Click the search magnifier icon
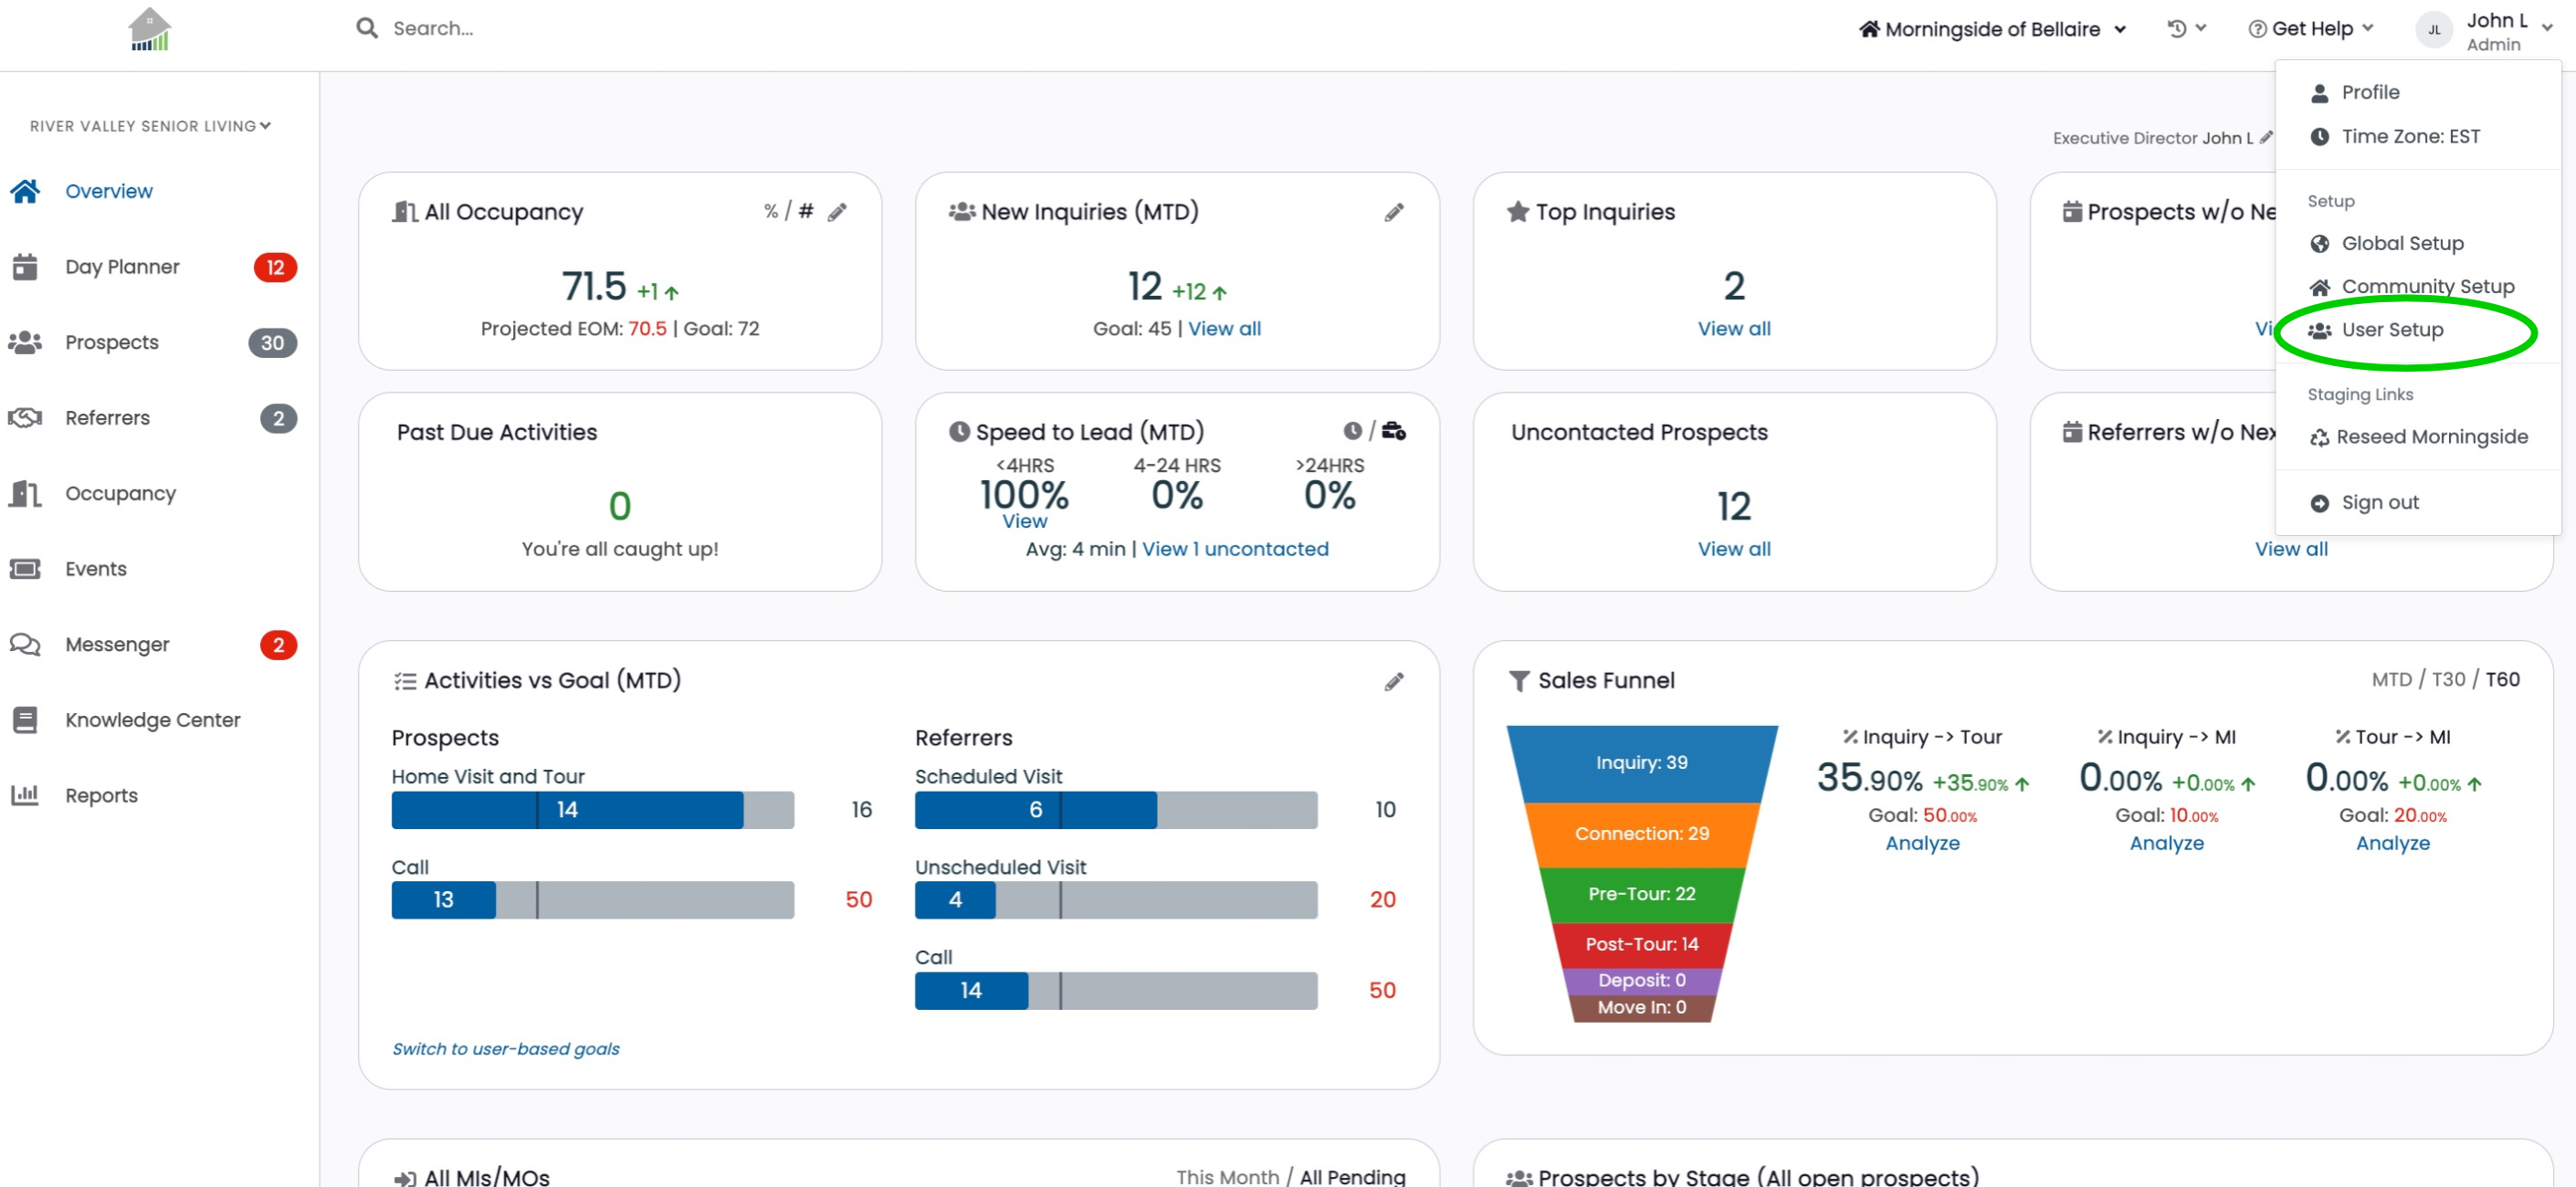This screenshot has height=1187, width=2576. pyautogui.click(x=367, y=28)
